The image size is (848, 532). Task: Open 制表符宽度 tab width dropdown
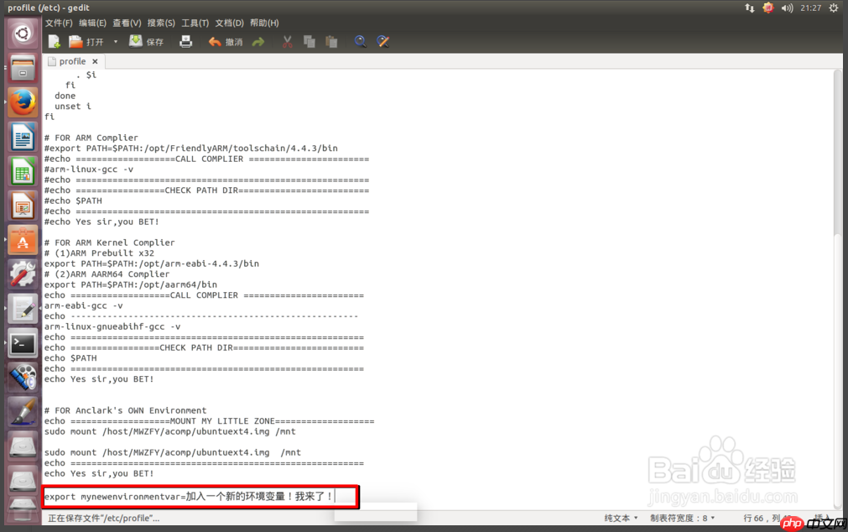683,518
